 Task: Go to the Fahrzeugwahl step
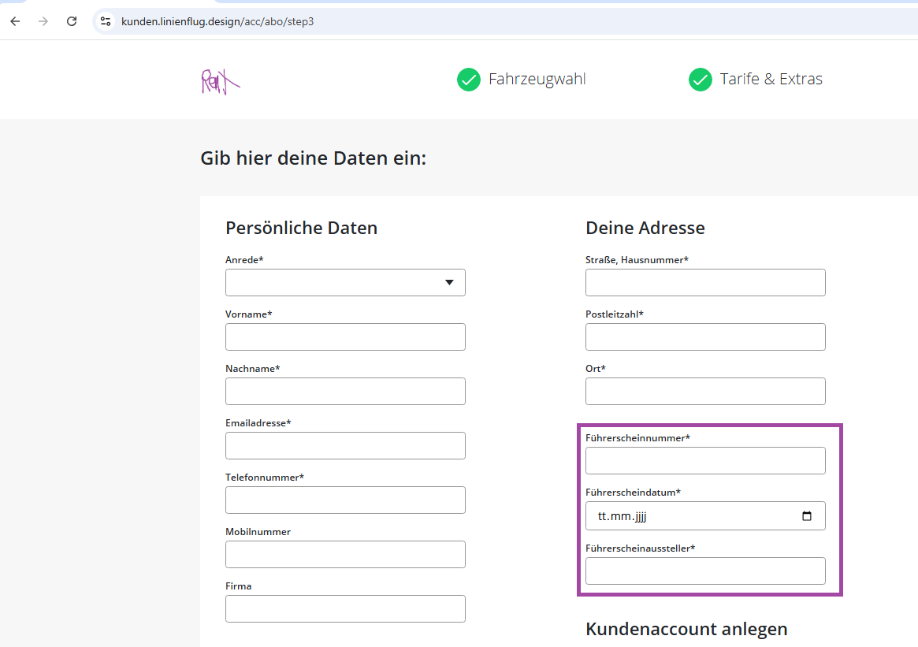[537, 80]
